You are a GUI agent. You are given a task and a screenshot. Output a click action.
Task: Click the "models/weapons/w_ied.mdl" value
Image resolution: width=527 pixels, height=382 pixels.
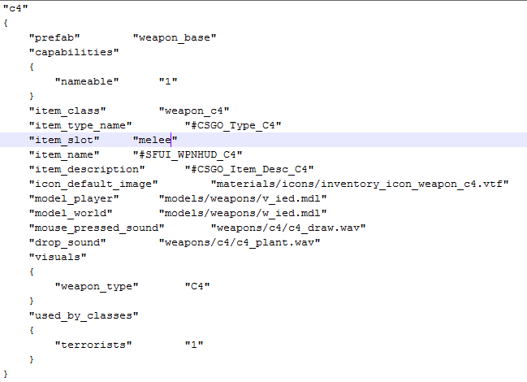[x=243, y=214]
